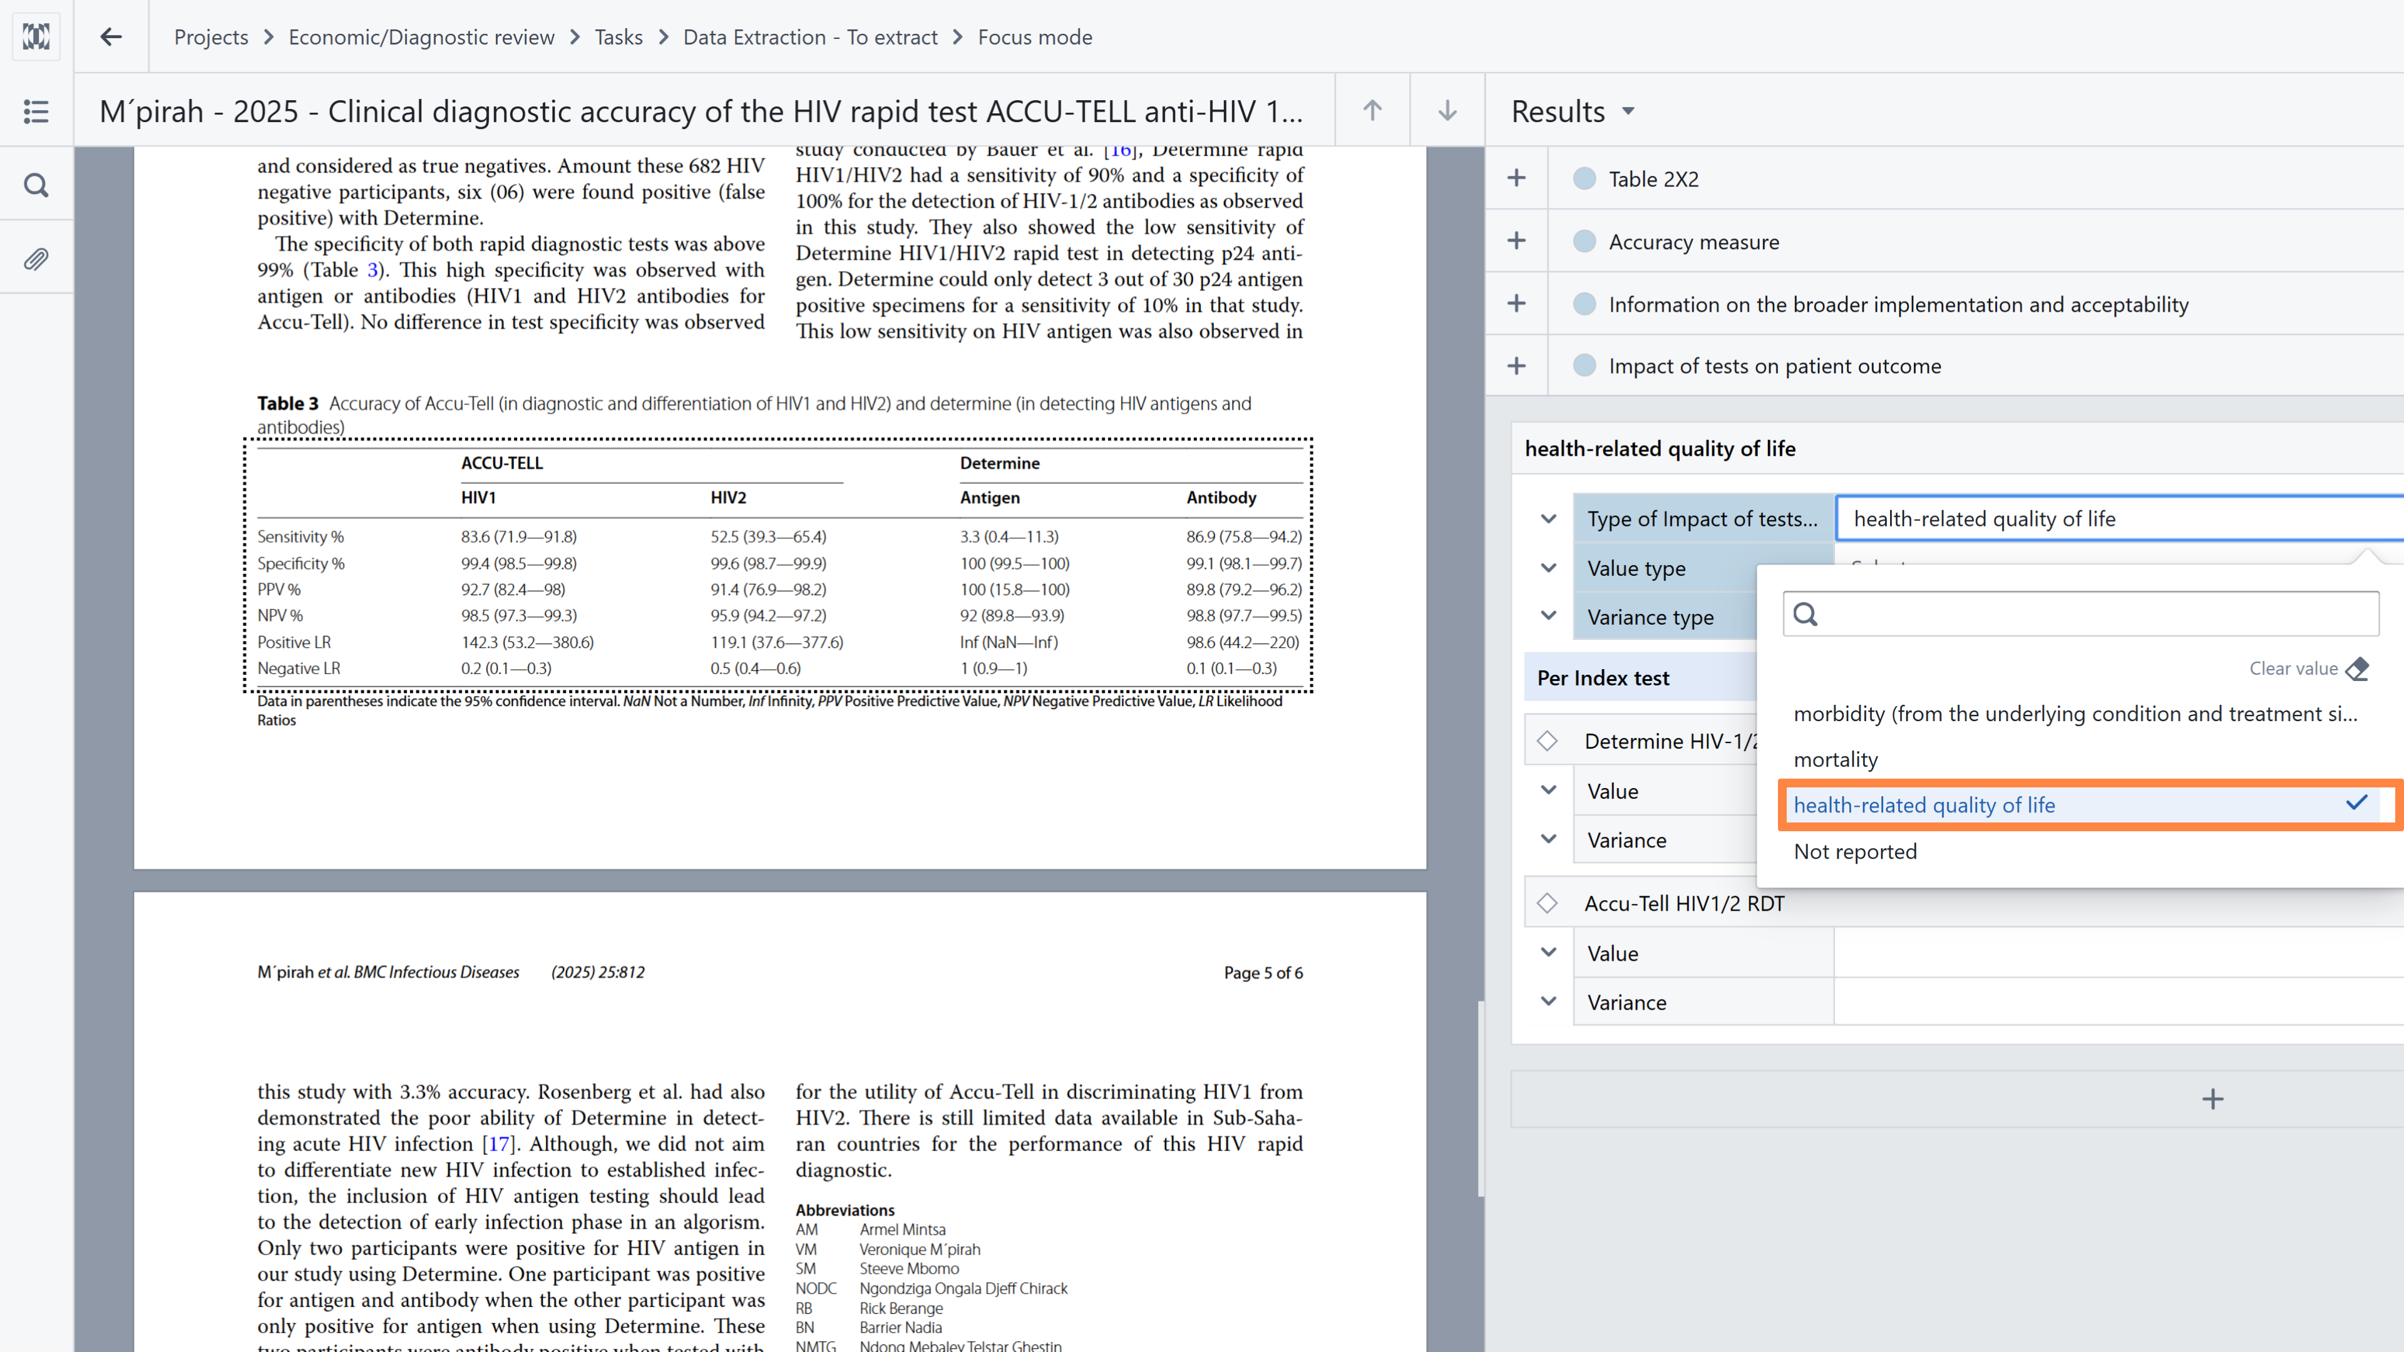Click the Variance field under Accu-Tell HIV1/2 RDT
This screenshot has width=2404, height=1352.
tap(2119, 1002)
